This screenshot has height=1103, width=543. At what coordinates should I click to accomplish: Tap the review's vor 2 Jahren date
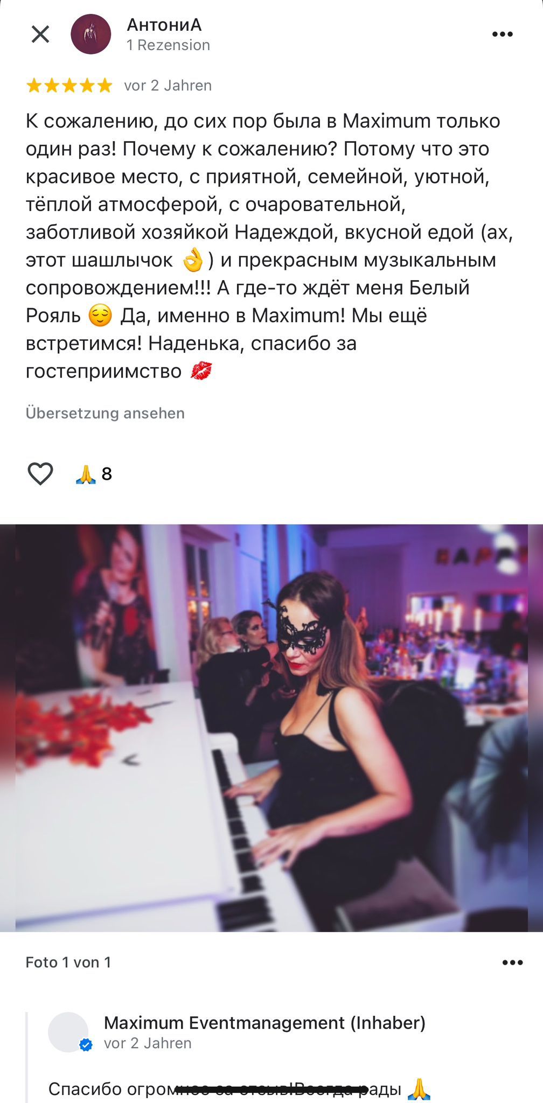(x=168, y=86)
